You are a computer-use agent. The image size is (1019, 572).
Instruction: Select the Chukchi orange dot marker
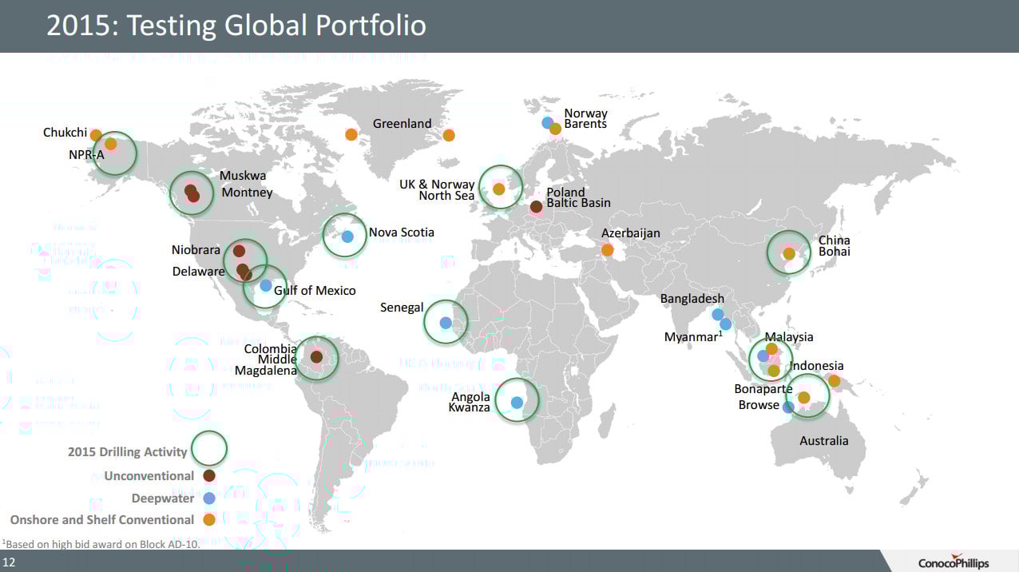pos(96,135)
